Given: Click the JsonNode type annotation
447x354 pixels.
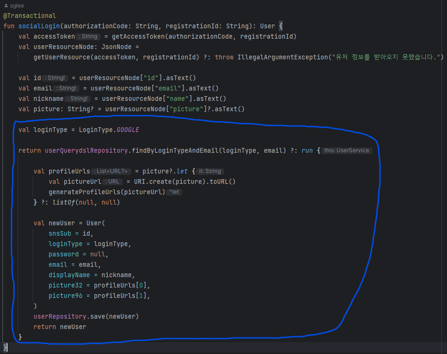Looking at the screenshot, I should pos(117,47).
